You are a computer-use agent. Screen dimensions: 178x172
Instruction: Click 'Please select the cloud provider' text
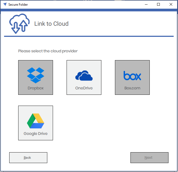(48, 51)
